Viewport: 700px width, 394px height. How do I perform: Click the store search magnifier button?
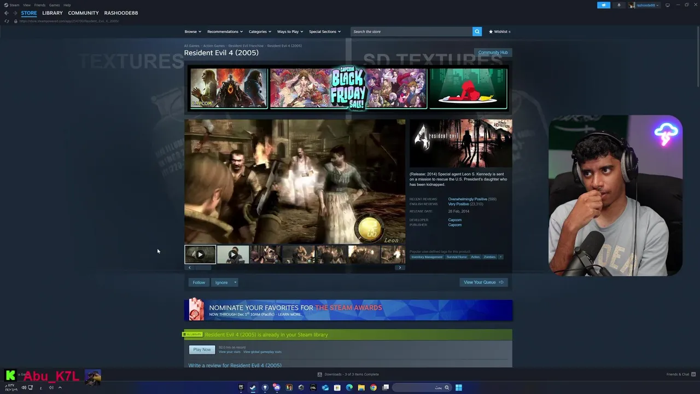pos(477,32)
